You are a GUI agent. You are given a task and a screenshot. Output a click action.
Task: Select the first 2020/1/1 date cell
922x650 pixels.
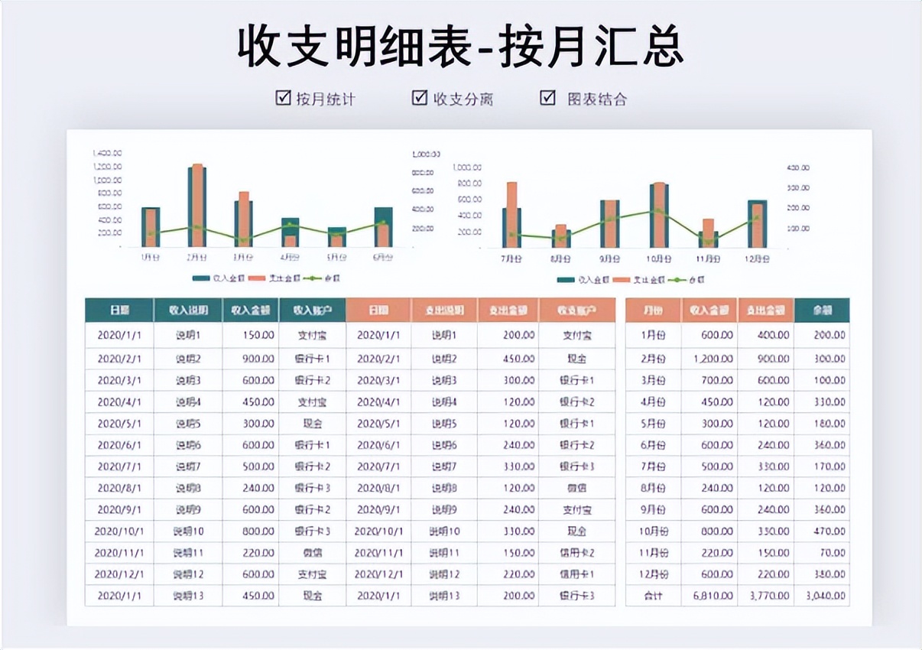tap(119, 335)
